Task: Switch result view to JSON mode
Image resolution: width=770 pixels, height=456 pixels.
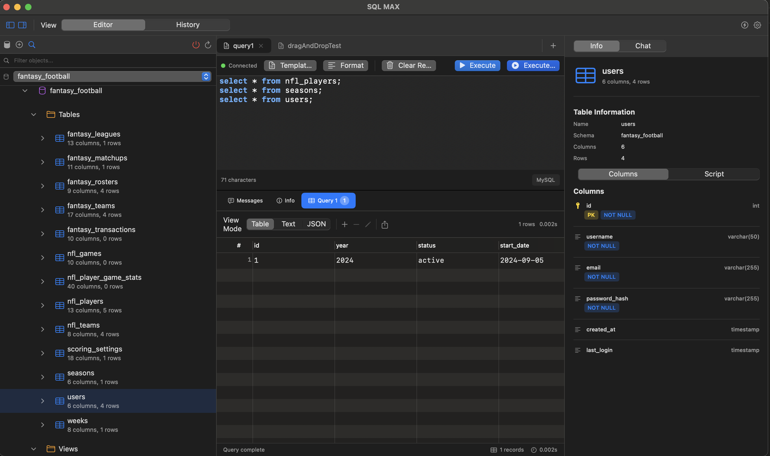Action: (316, 224)
